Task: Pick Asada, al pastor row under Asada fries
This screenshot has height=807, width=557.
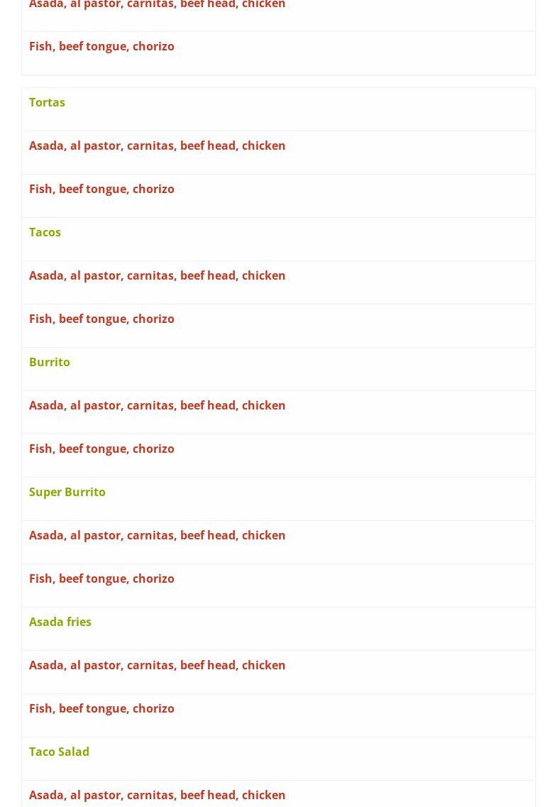Action: (157, 665)
